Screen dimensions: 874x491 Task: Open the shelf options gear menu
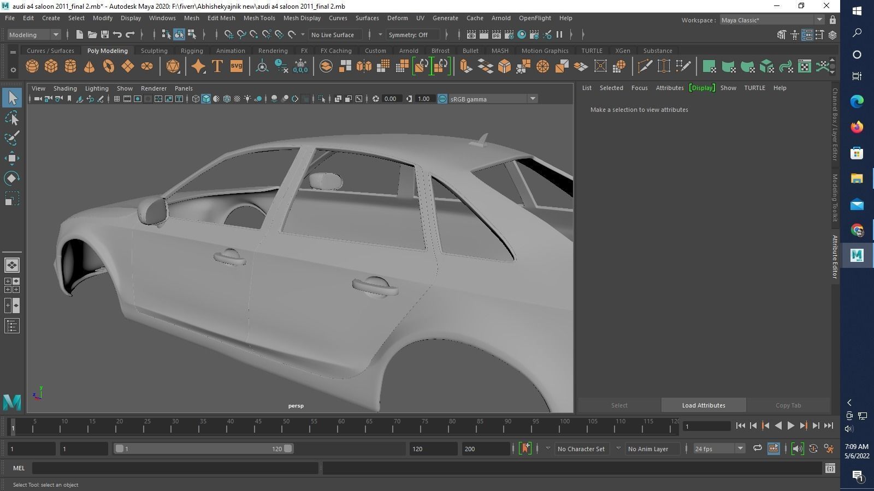[13, 69]
